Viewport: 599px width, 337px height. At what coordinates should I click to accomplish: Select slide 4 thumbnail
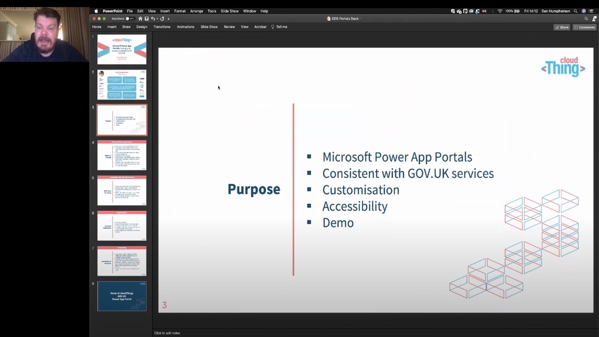pos(122,155)
